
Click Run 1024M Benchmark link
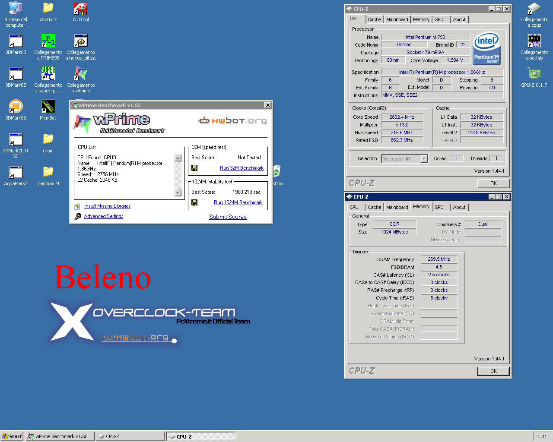coord(238,202)
